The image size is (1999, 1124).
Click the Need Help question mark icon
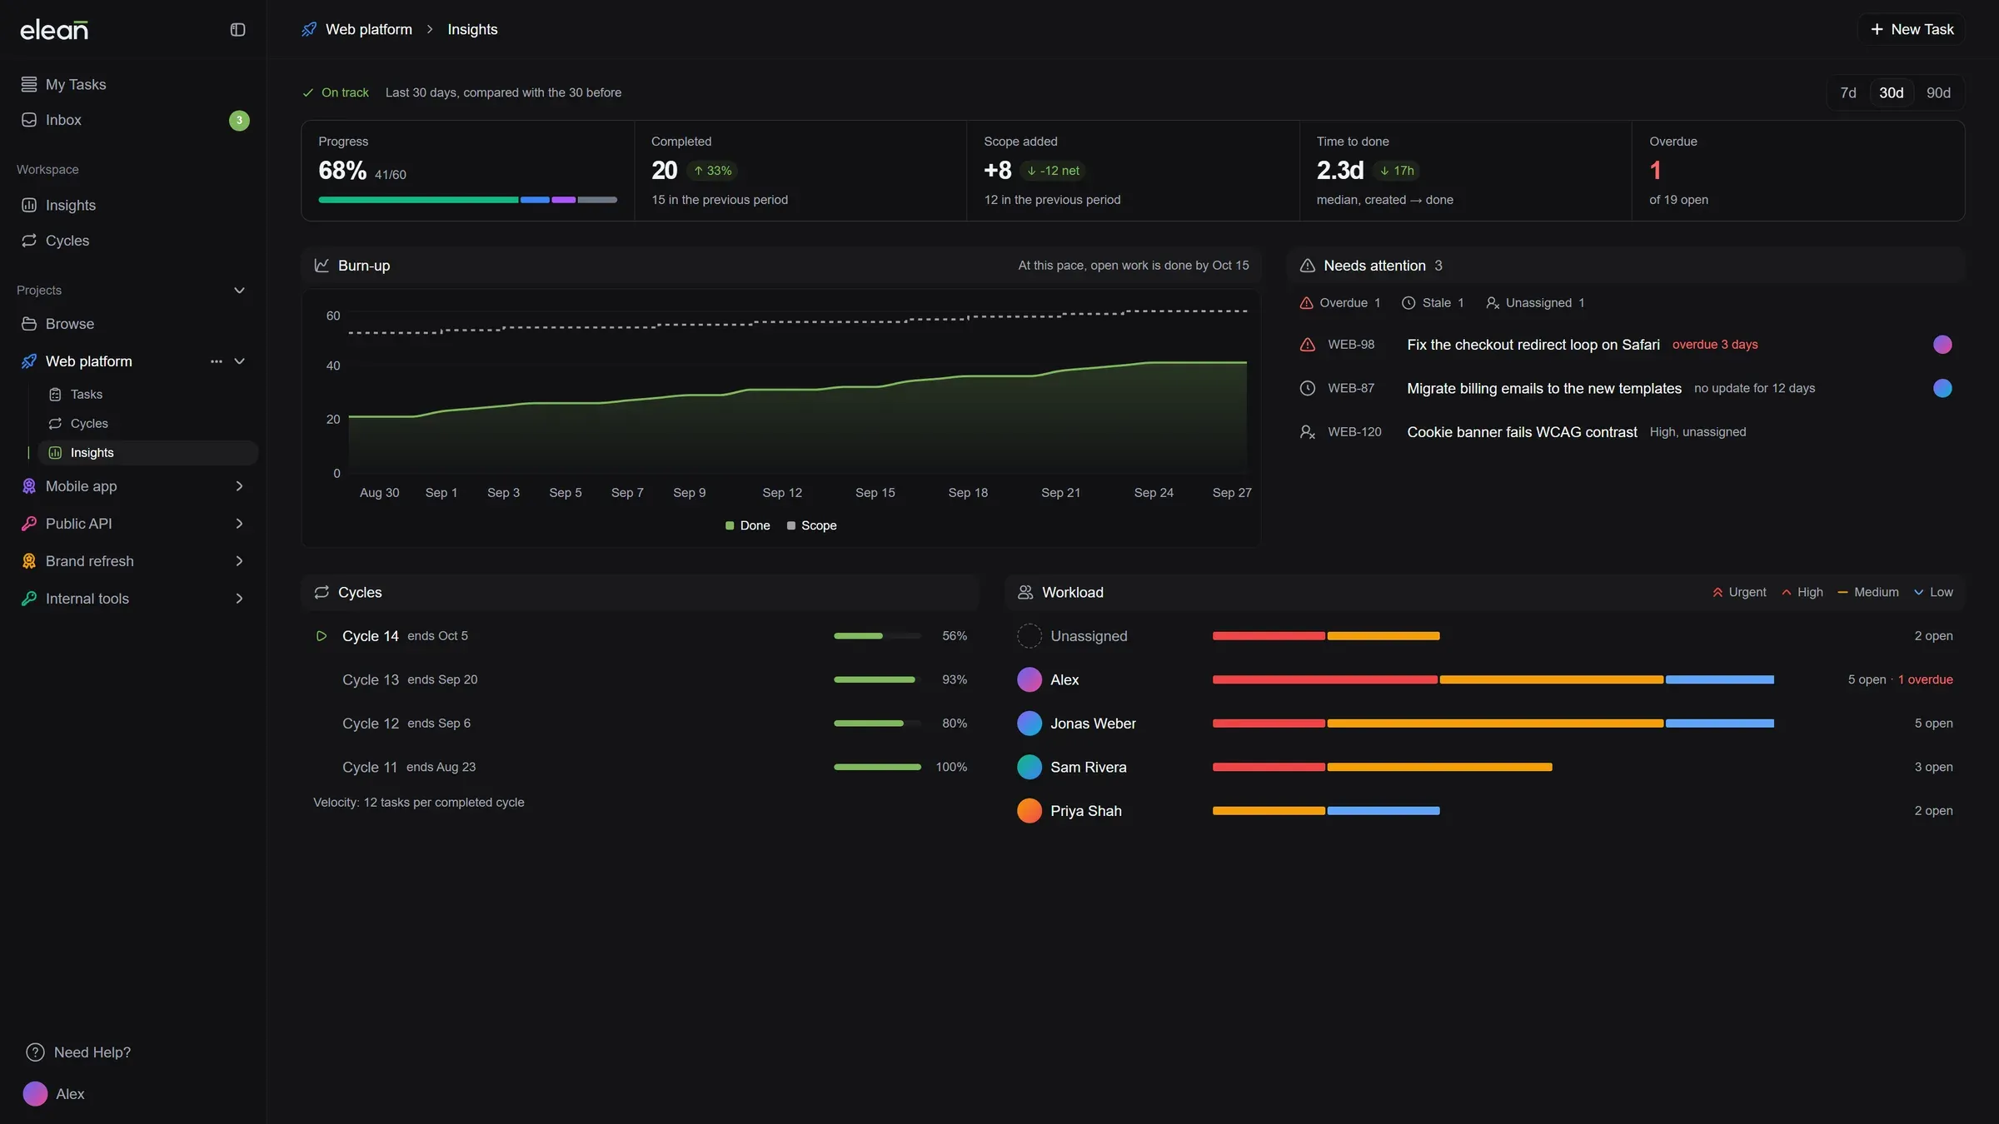pyautogui.click(x=35, y=1052)
